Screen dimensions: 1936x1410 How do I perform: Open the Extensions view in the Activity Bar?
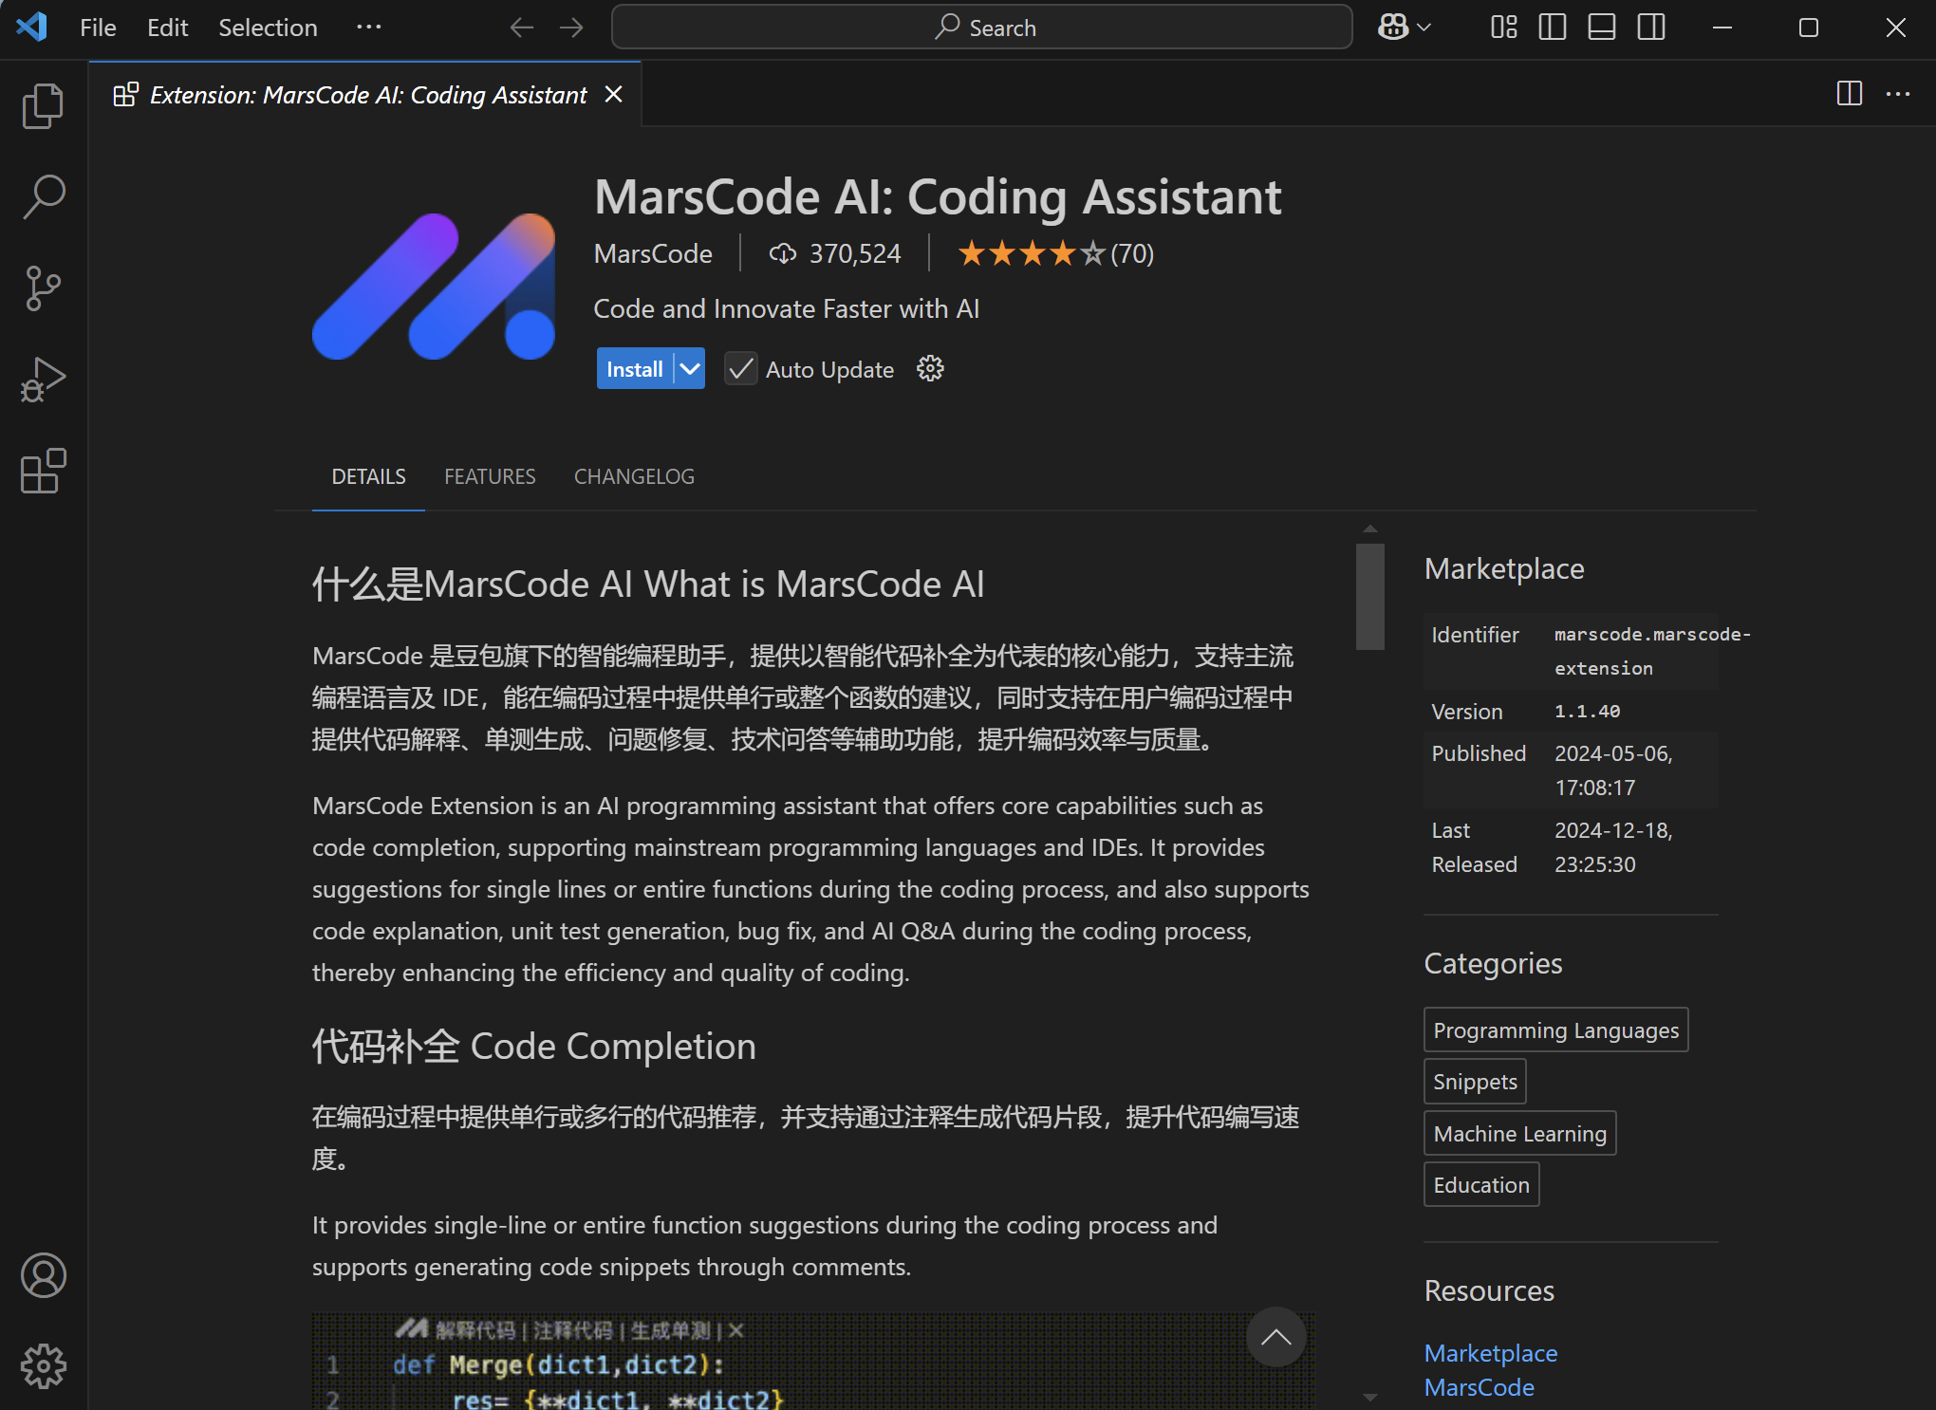(42, 472)
